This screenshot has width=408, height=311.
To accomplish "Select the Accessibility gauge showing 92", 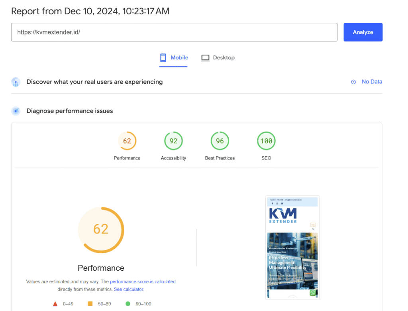I will 173,141.
